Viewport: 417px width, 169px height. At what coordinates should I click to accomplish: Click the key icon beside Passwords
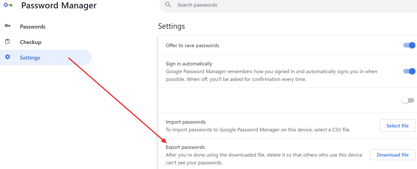(x=8, y=26)
